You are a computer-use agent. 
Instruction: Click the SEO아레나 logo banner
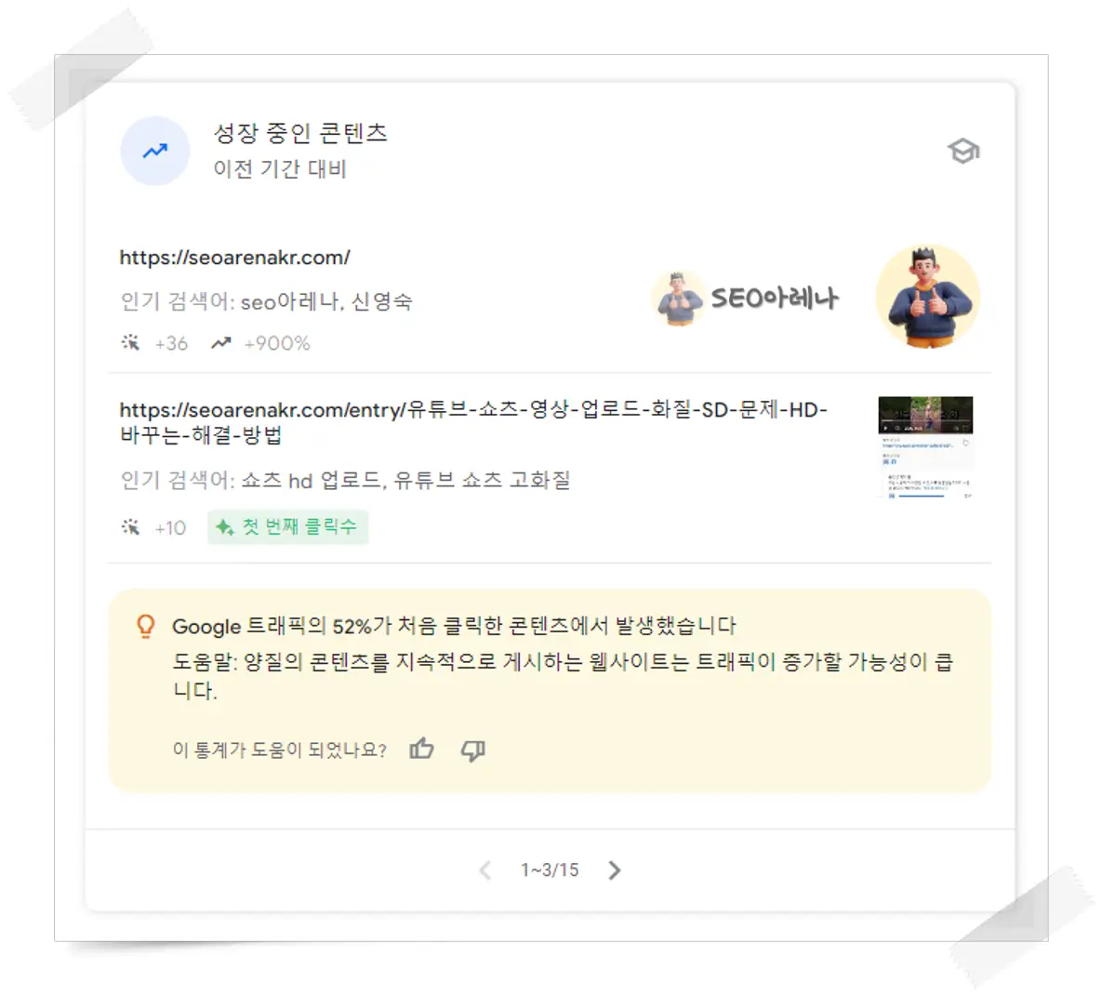pyautogui.click(x=747, y=298)
